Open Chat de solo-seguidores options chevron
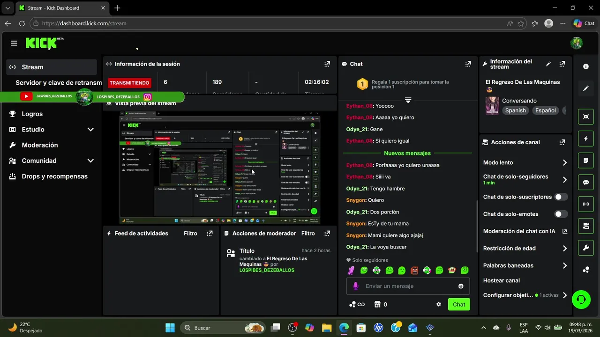Viewport: 600px width, 337px height. coord(564,180)
